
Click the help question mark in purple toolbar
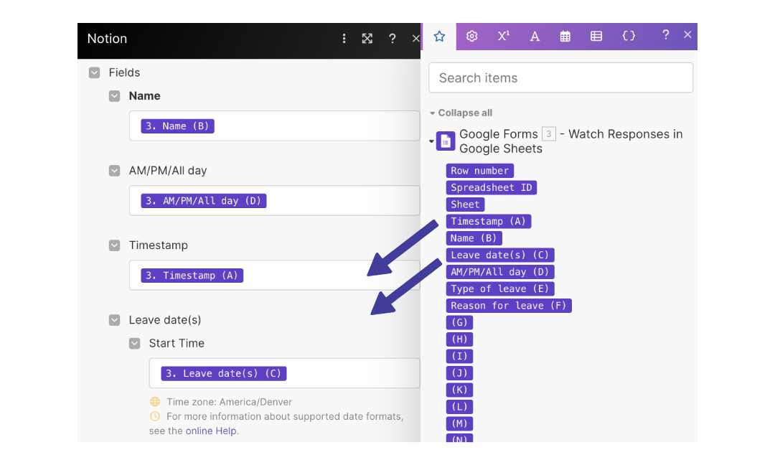tap(664, 36)
